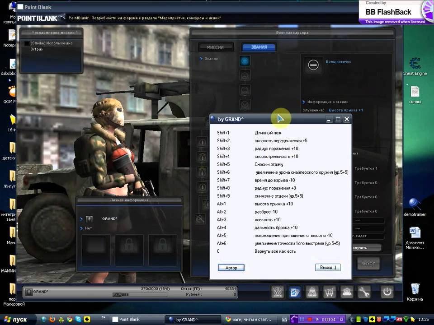The width and height of the screenshot is (434, 325).
Task: Open the clan emblem icon in bottom game bar
Action: pos(277,292)
